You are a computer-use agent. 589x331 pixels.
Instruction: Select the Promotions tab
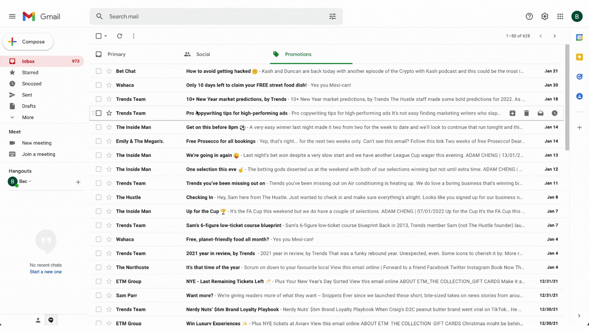311,54
